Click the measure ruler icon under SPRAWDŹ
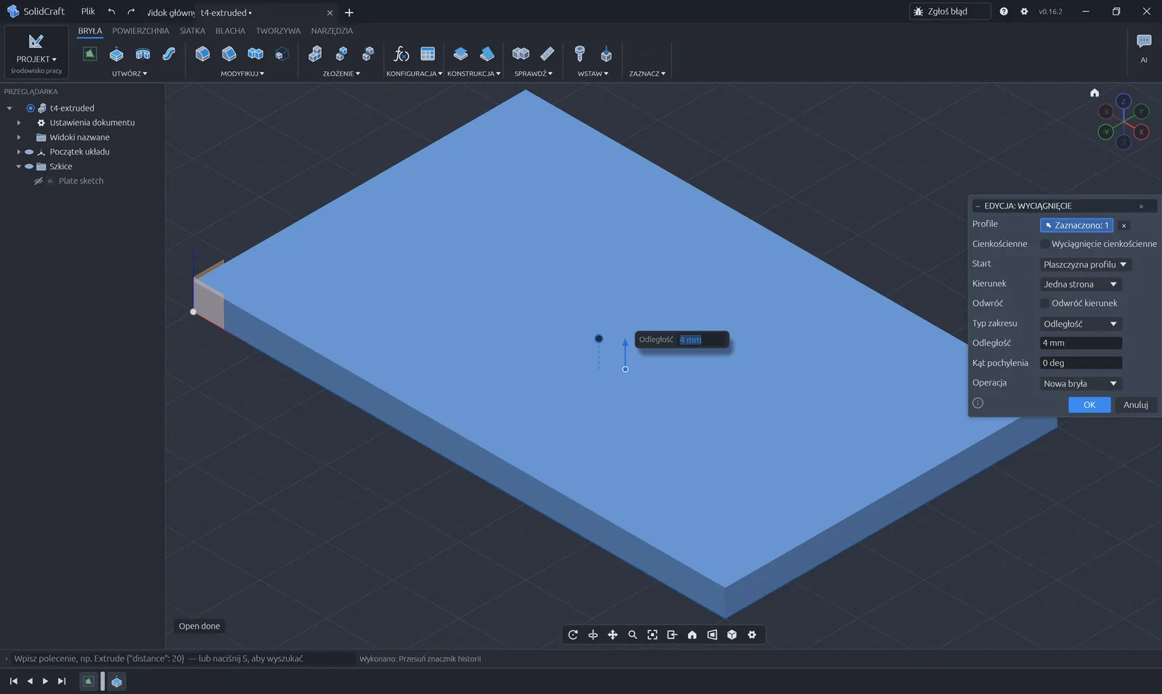This screenshot has width=1162, height=694. pos(548,54)
